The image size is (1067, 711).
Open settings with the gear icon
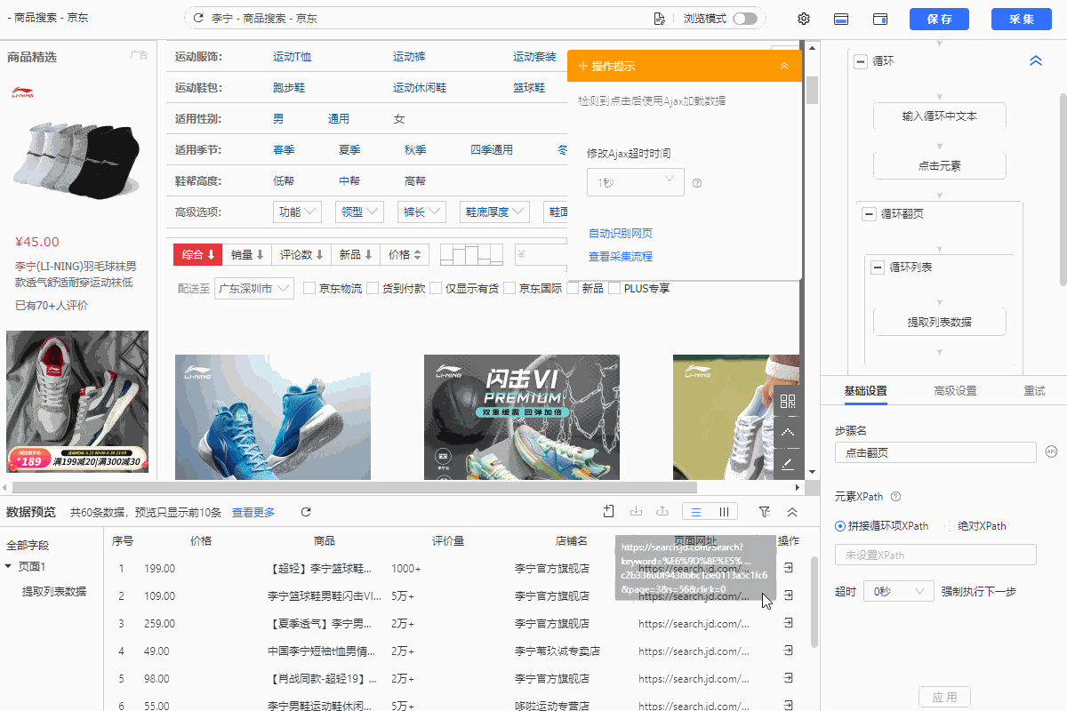point(804,19)
